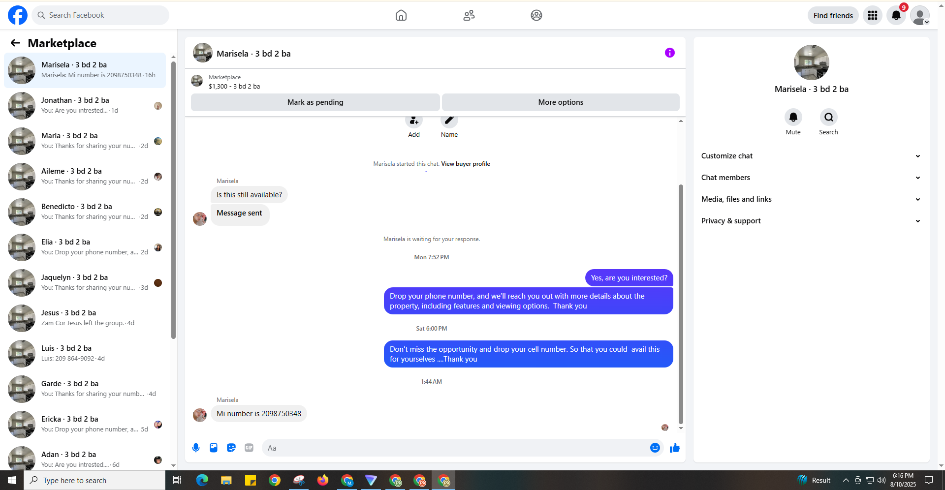The height and width of the screenshot is (490, 945).
Task: Open the Elia · 3 bd 2 ba conversation
Action: point(85,247)
